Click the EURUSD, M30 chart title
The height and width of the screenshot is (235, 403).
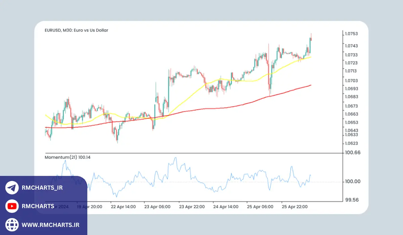(x=76, y=30)
